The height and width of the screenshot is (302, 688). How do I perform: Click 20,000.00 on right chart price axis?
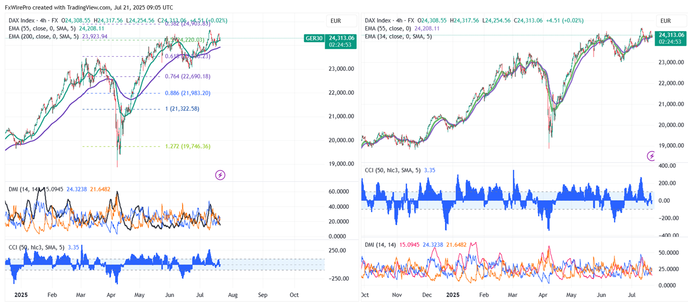coord(672,125)
